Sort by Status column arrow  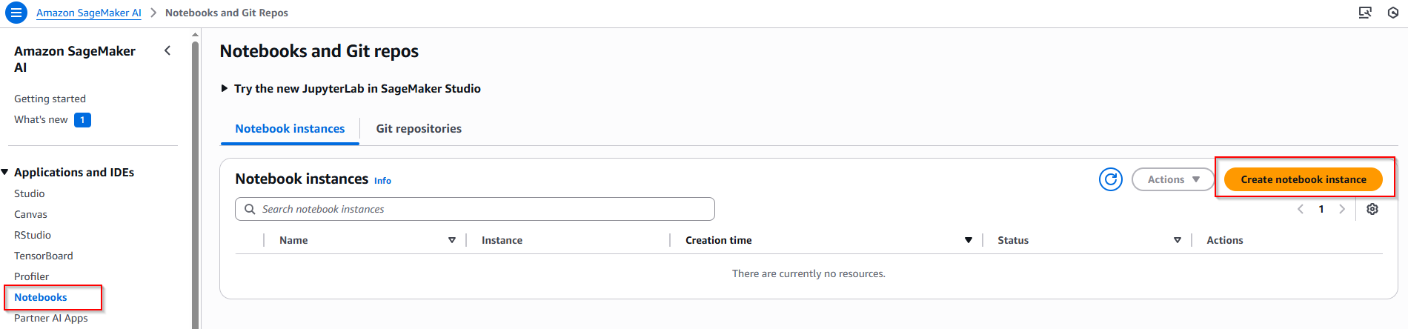coord(1178,240)
